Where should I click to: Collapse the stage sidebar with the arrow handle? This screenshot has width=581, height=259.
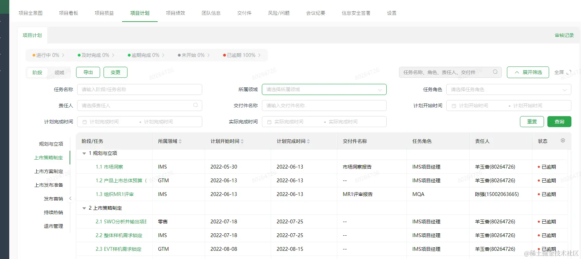[70, 198]
